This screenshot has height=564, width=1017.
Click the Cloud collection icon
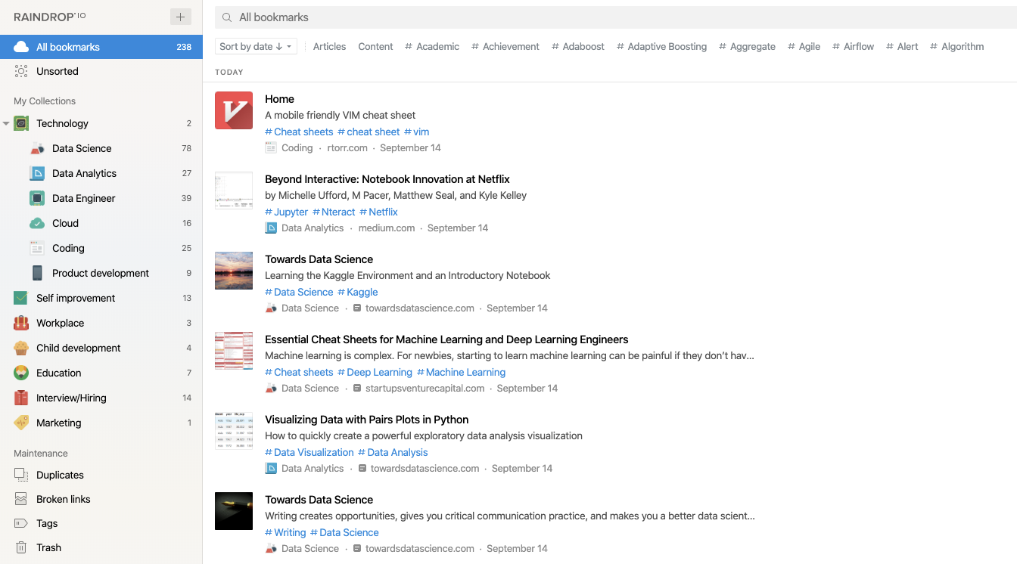click(37, 223)
